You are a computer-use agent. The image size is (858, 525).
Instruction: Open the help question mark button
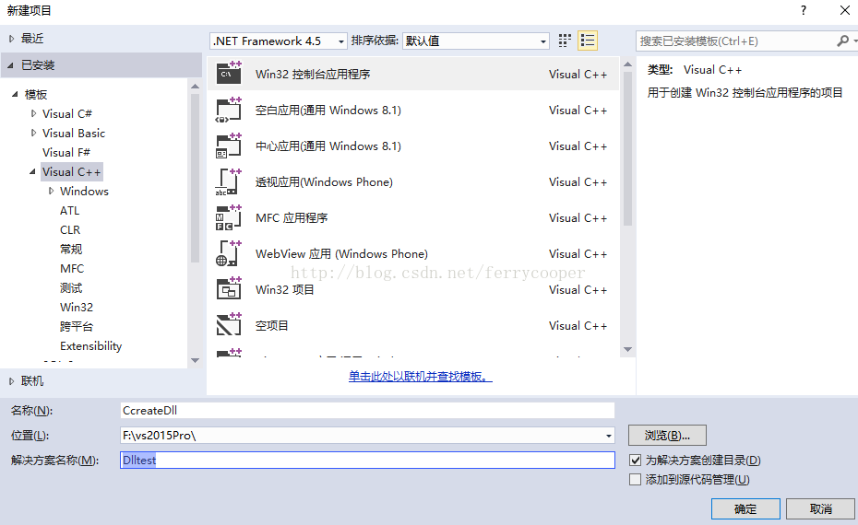[x=804, y=10]
